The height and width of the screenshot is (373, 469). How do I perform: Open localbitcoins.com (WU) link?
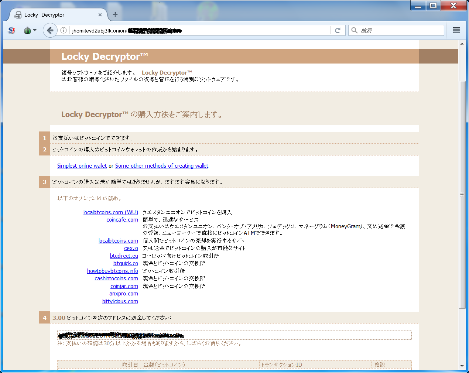tap(111, 212)
